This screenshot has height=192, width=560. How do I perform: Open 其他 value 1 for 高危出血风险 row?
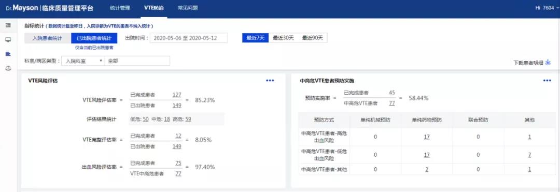pos(529,137)
